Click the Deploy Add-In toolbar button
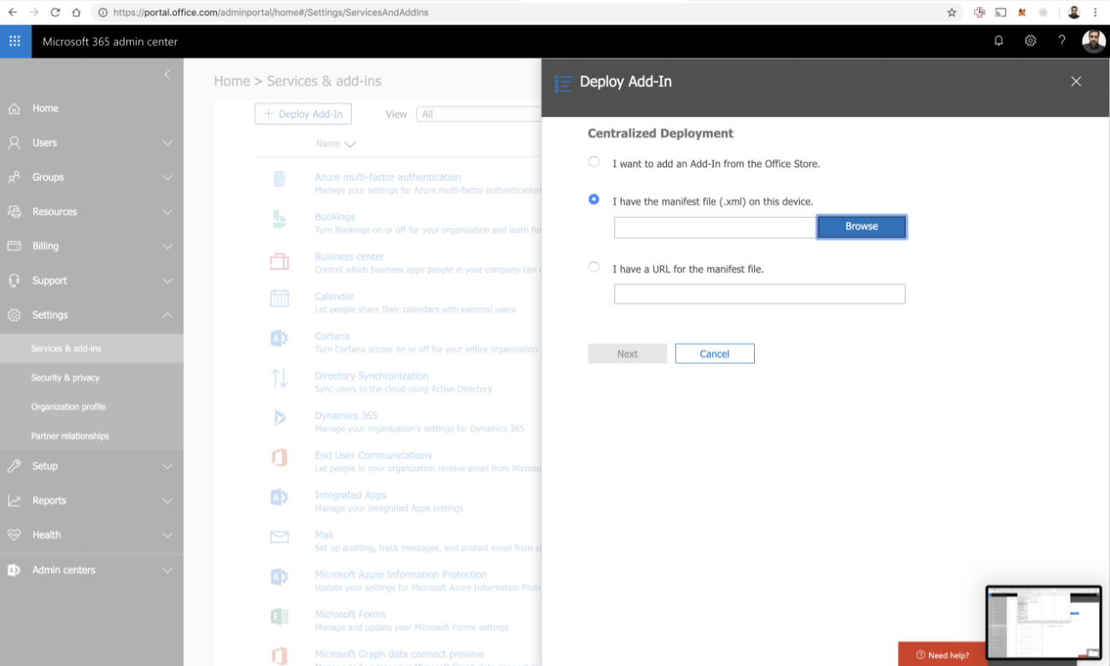Image resolution: width=1110 pixels, height=666 pixels. [303, 114]
